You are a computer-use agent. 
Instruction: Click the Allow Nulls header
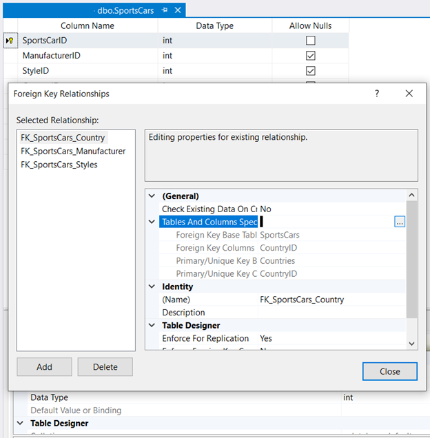tap(310, 25)
